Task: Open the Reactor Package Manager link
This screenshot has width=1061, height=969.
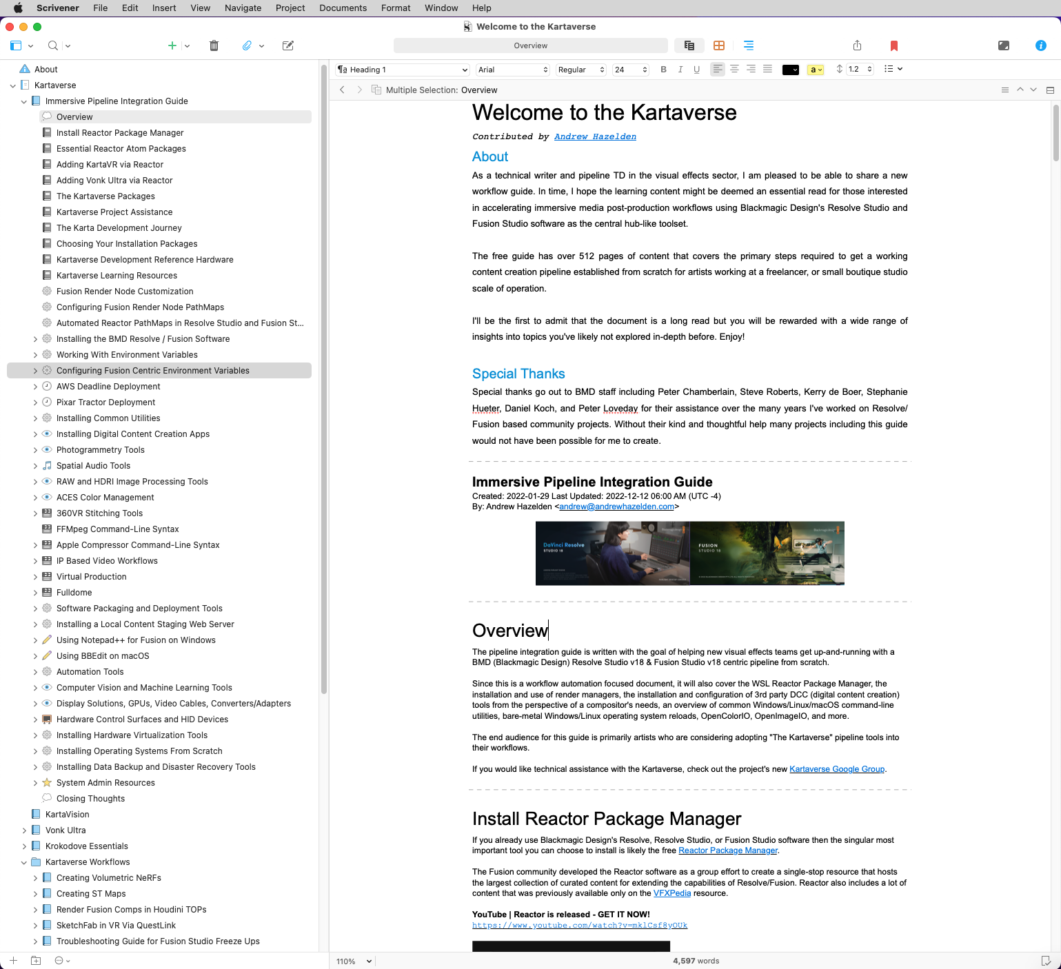Action: coord(728,850)
